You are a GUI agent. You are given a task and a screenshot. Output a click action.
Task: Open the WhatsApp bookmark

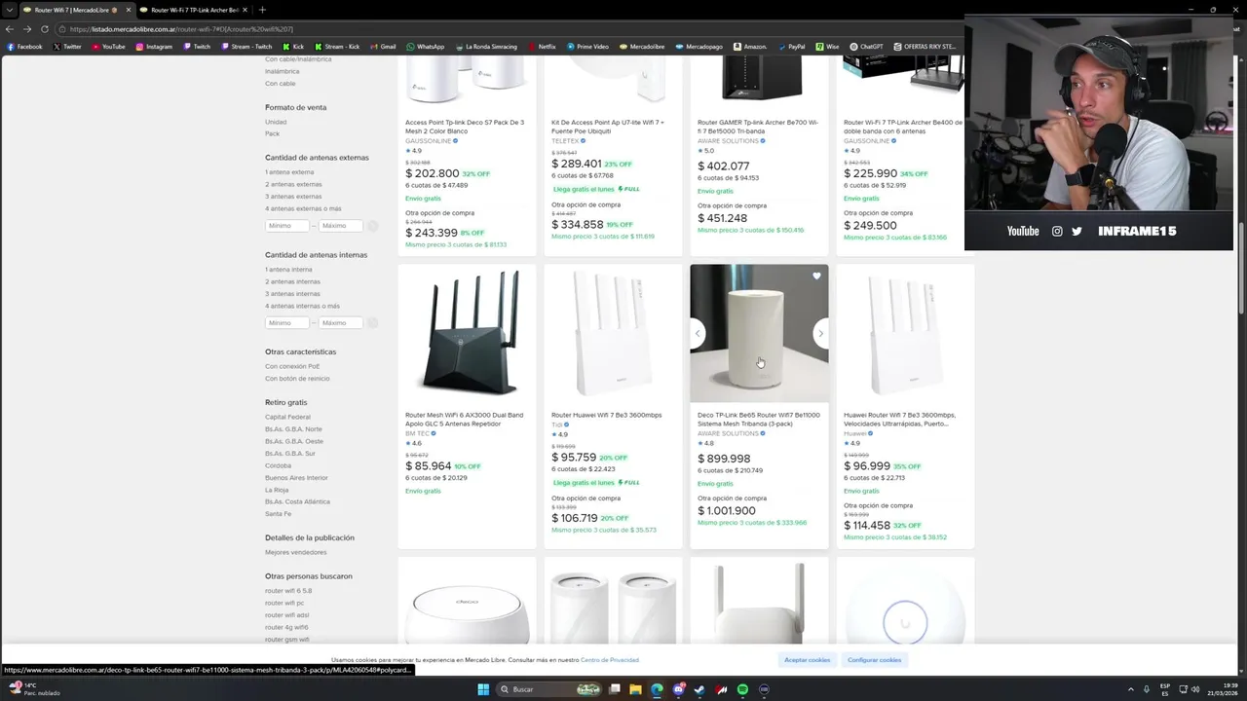(425, 47)
